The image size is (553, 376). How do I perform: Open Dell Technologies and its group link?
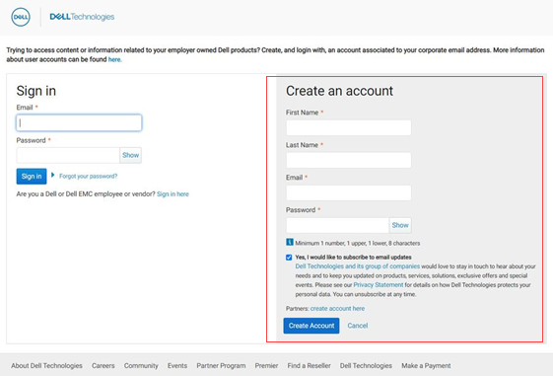pos(358,266)
